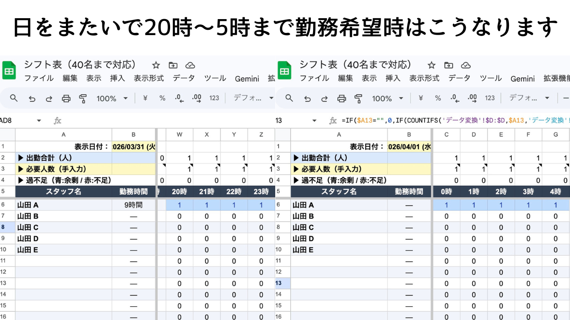This screenshot has width=570, height=320.
Task: Select the 4時 header cell
Action: 556,192
